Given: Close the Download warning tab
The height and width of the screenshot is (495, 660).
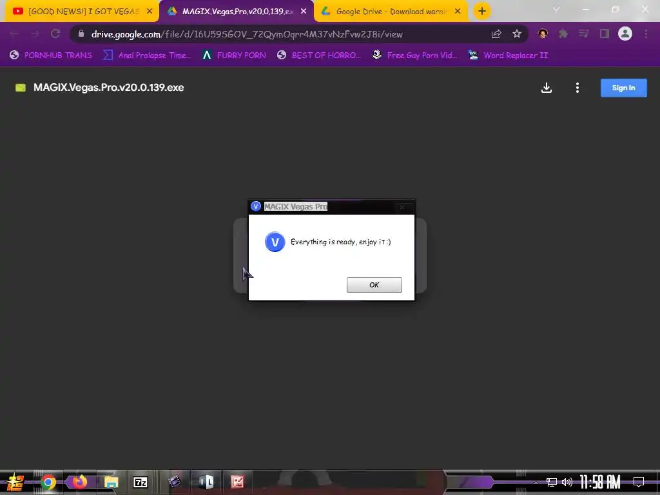Looking at the screenshot, I should click(x=458, y=12).
